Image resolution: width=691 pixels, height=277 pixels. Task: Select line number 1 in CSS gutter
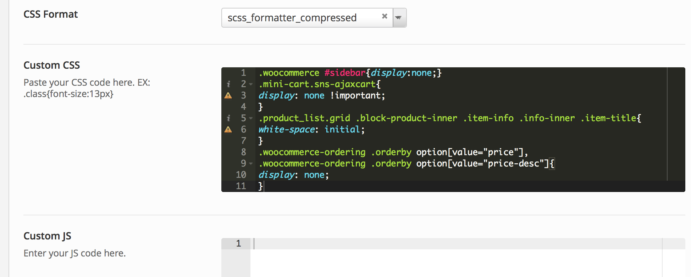click(243, 73)
